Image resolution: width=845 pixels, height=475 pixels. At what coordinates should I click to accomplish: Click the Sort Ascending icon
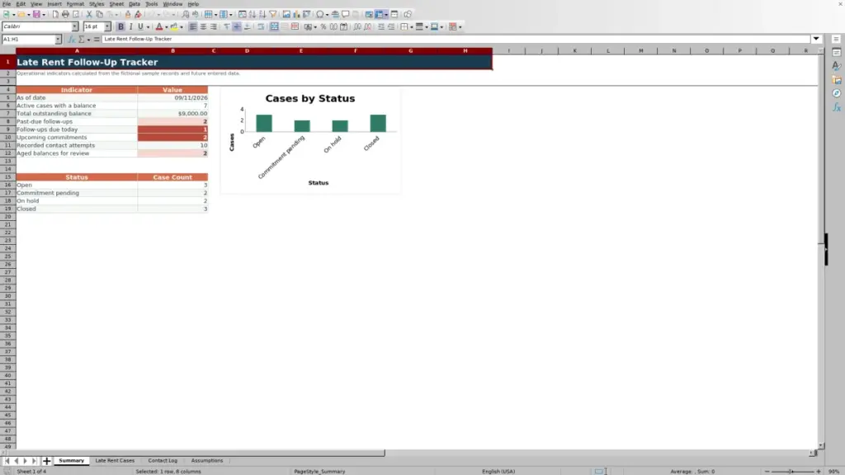coord(253,14)
